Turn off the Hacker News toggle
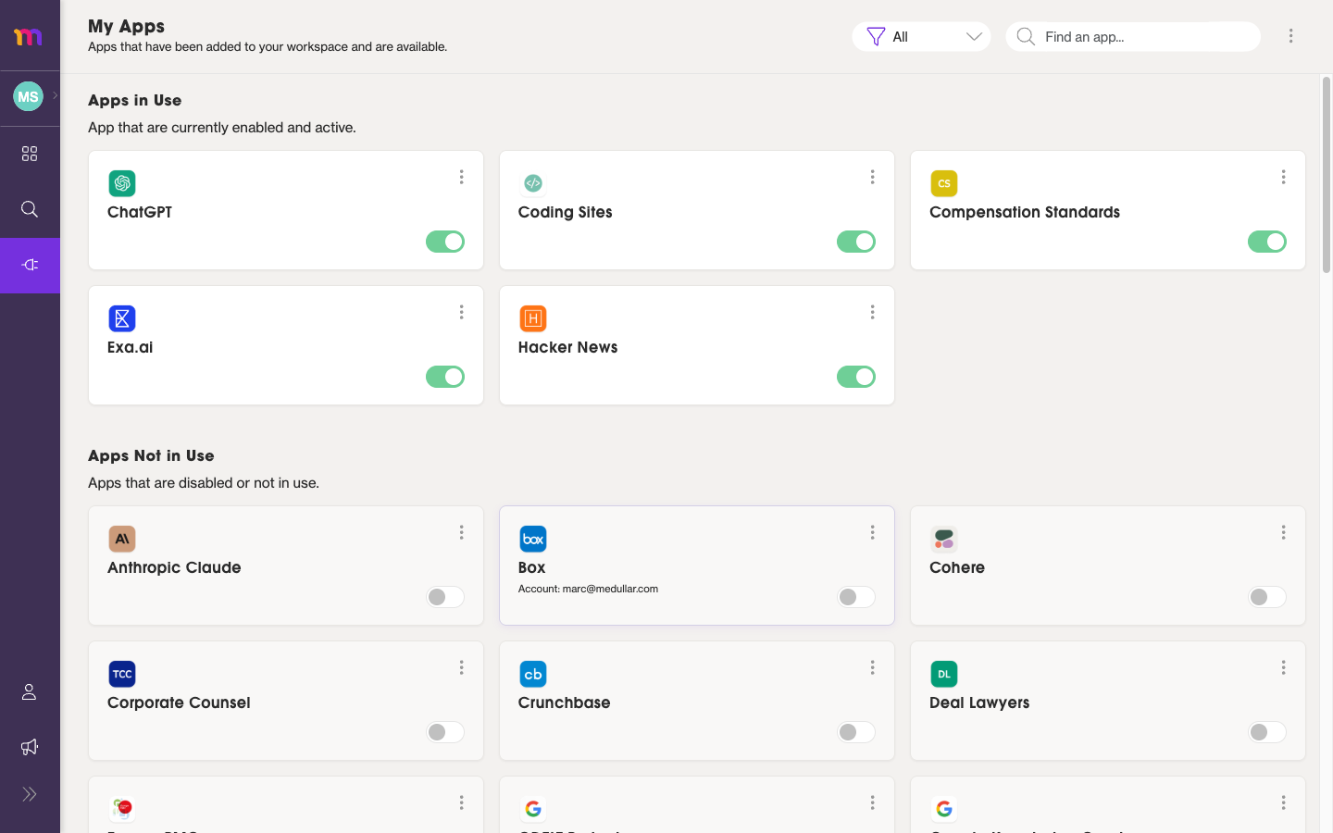 pyautogui.click(x=856, y=377)
